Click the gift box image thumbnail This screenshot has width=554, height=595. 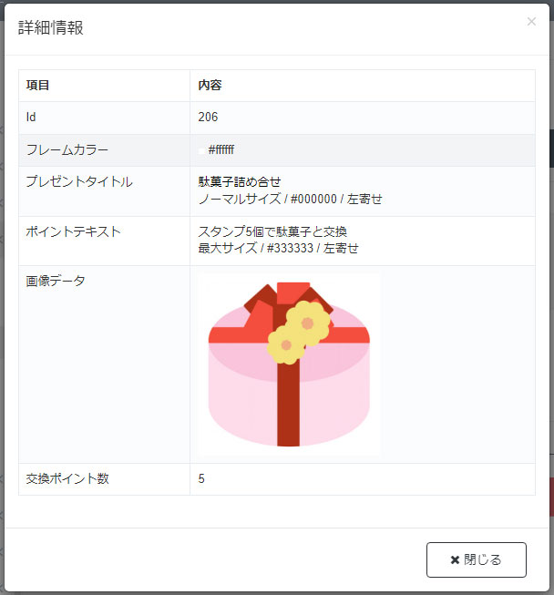(289, 364)
